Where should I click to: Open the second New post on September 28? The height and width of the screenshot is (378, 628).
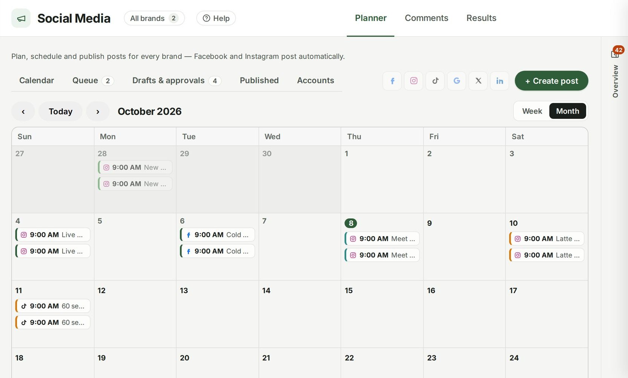[x=135, y=184]
